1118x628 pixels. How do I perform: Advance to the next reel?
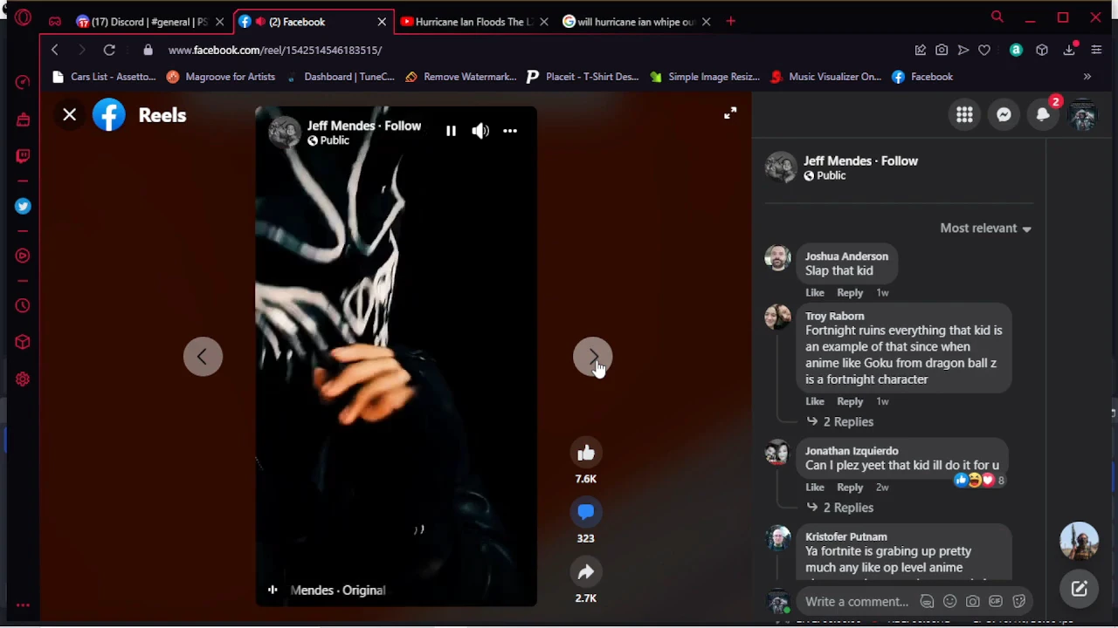pyautogui.click(x=592, y=357)
